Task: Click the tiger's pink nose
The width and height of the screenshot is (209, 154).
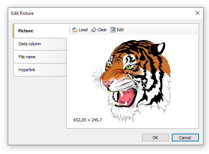Action: [107, 84]
